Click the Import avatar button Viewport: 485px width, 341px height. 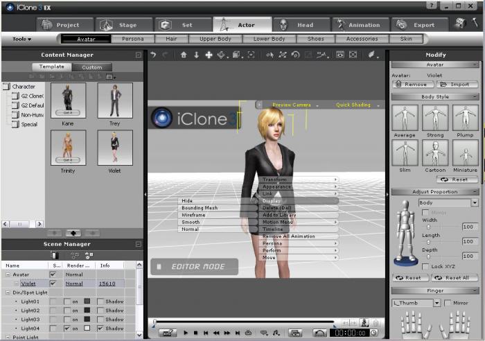(x=457, y=84)
